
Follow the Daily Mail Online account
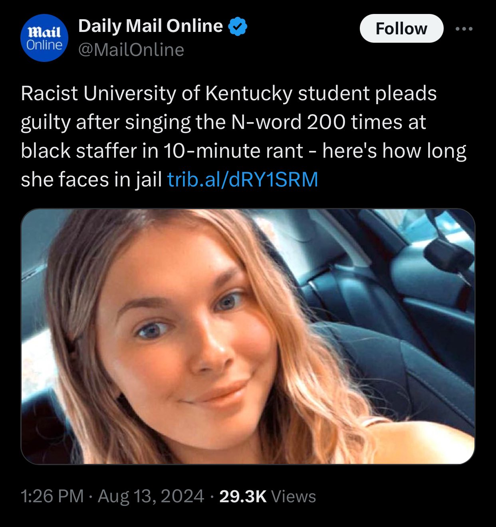pyautogui.click(x=401, y=29)
